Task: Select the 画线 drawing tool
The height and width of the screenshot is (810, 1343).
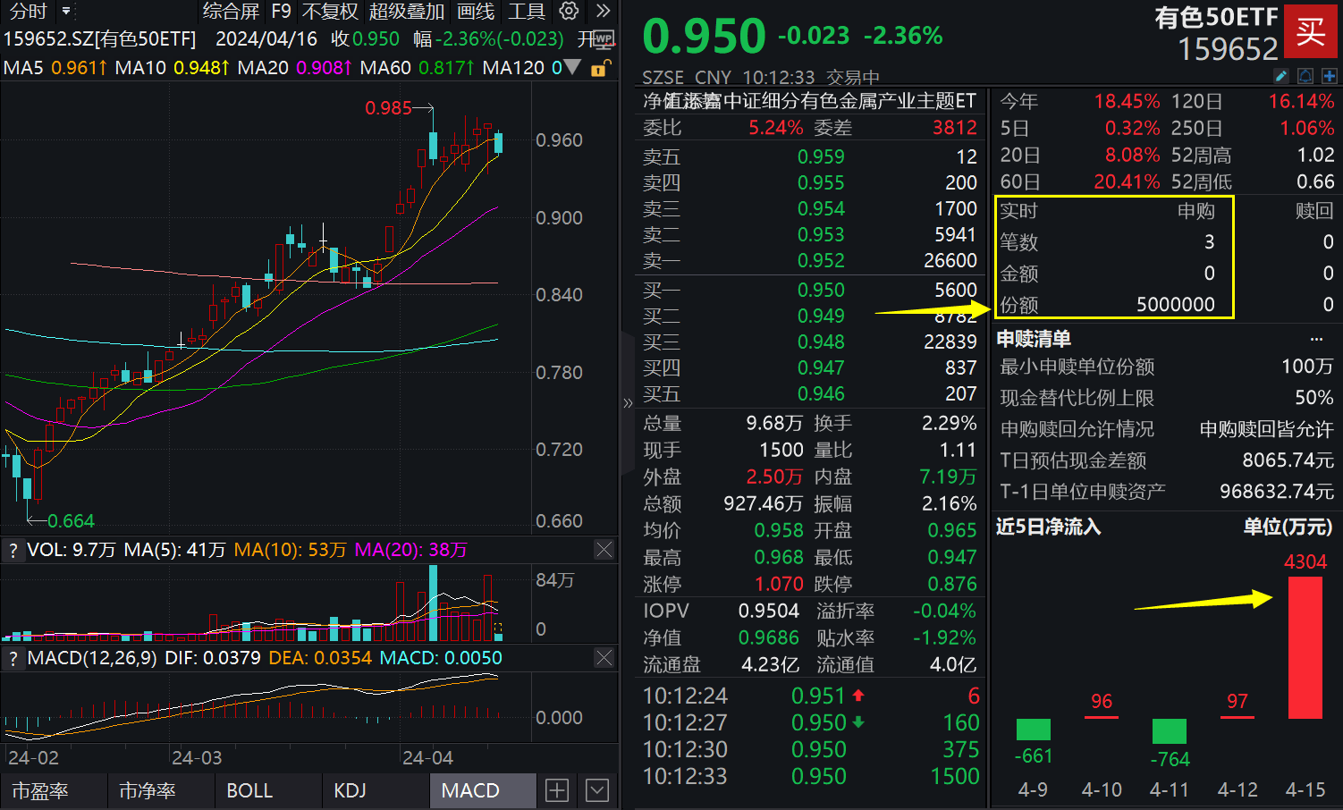Action: point(476,12)
